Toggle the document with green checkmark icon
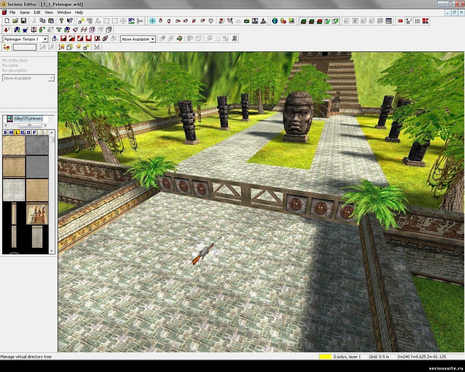 click(327, 21)
